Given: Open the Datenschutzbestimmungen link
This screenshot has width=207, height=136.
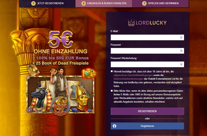Looking at the screenshot, I should click(129, 79).
